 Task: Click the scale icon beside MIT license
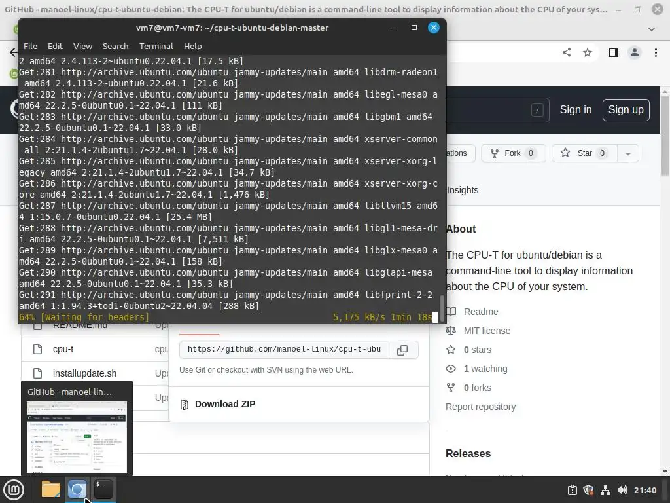[451, 331]
